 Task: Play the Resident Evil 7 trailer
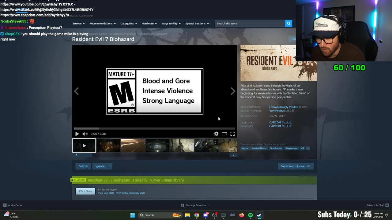click(77, 134)
